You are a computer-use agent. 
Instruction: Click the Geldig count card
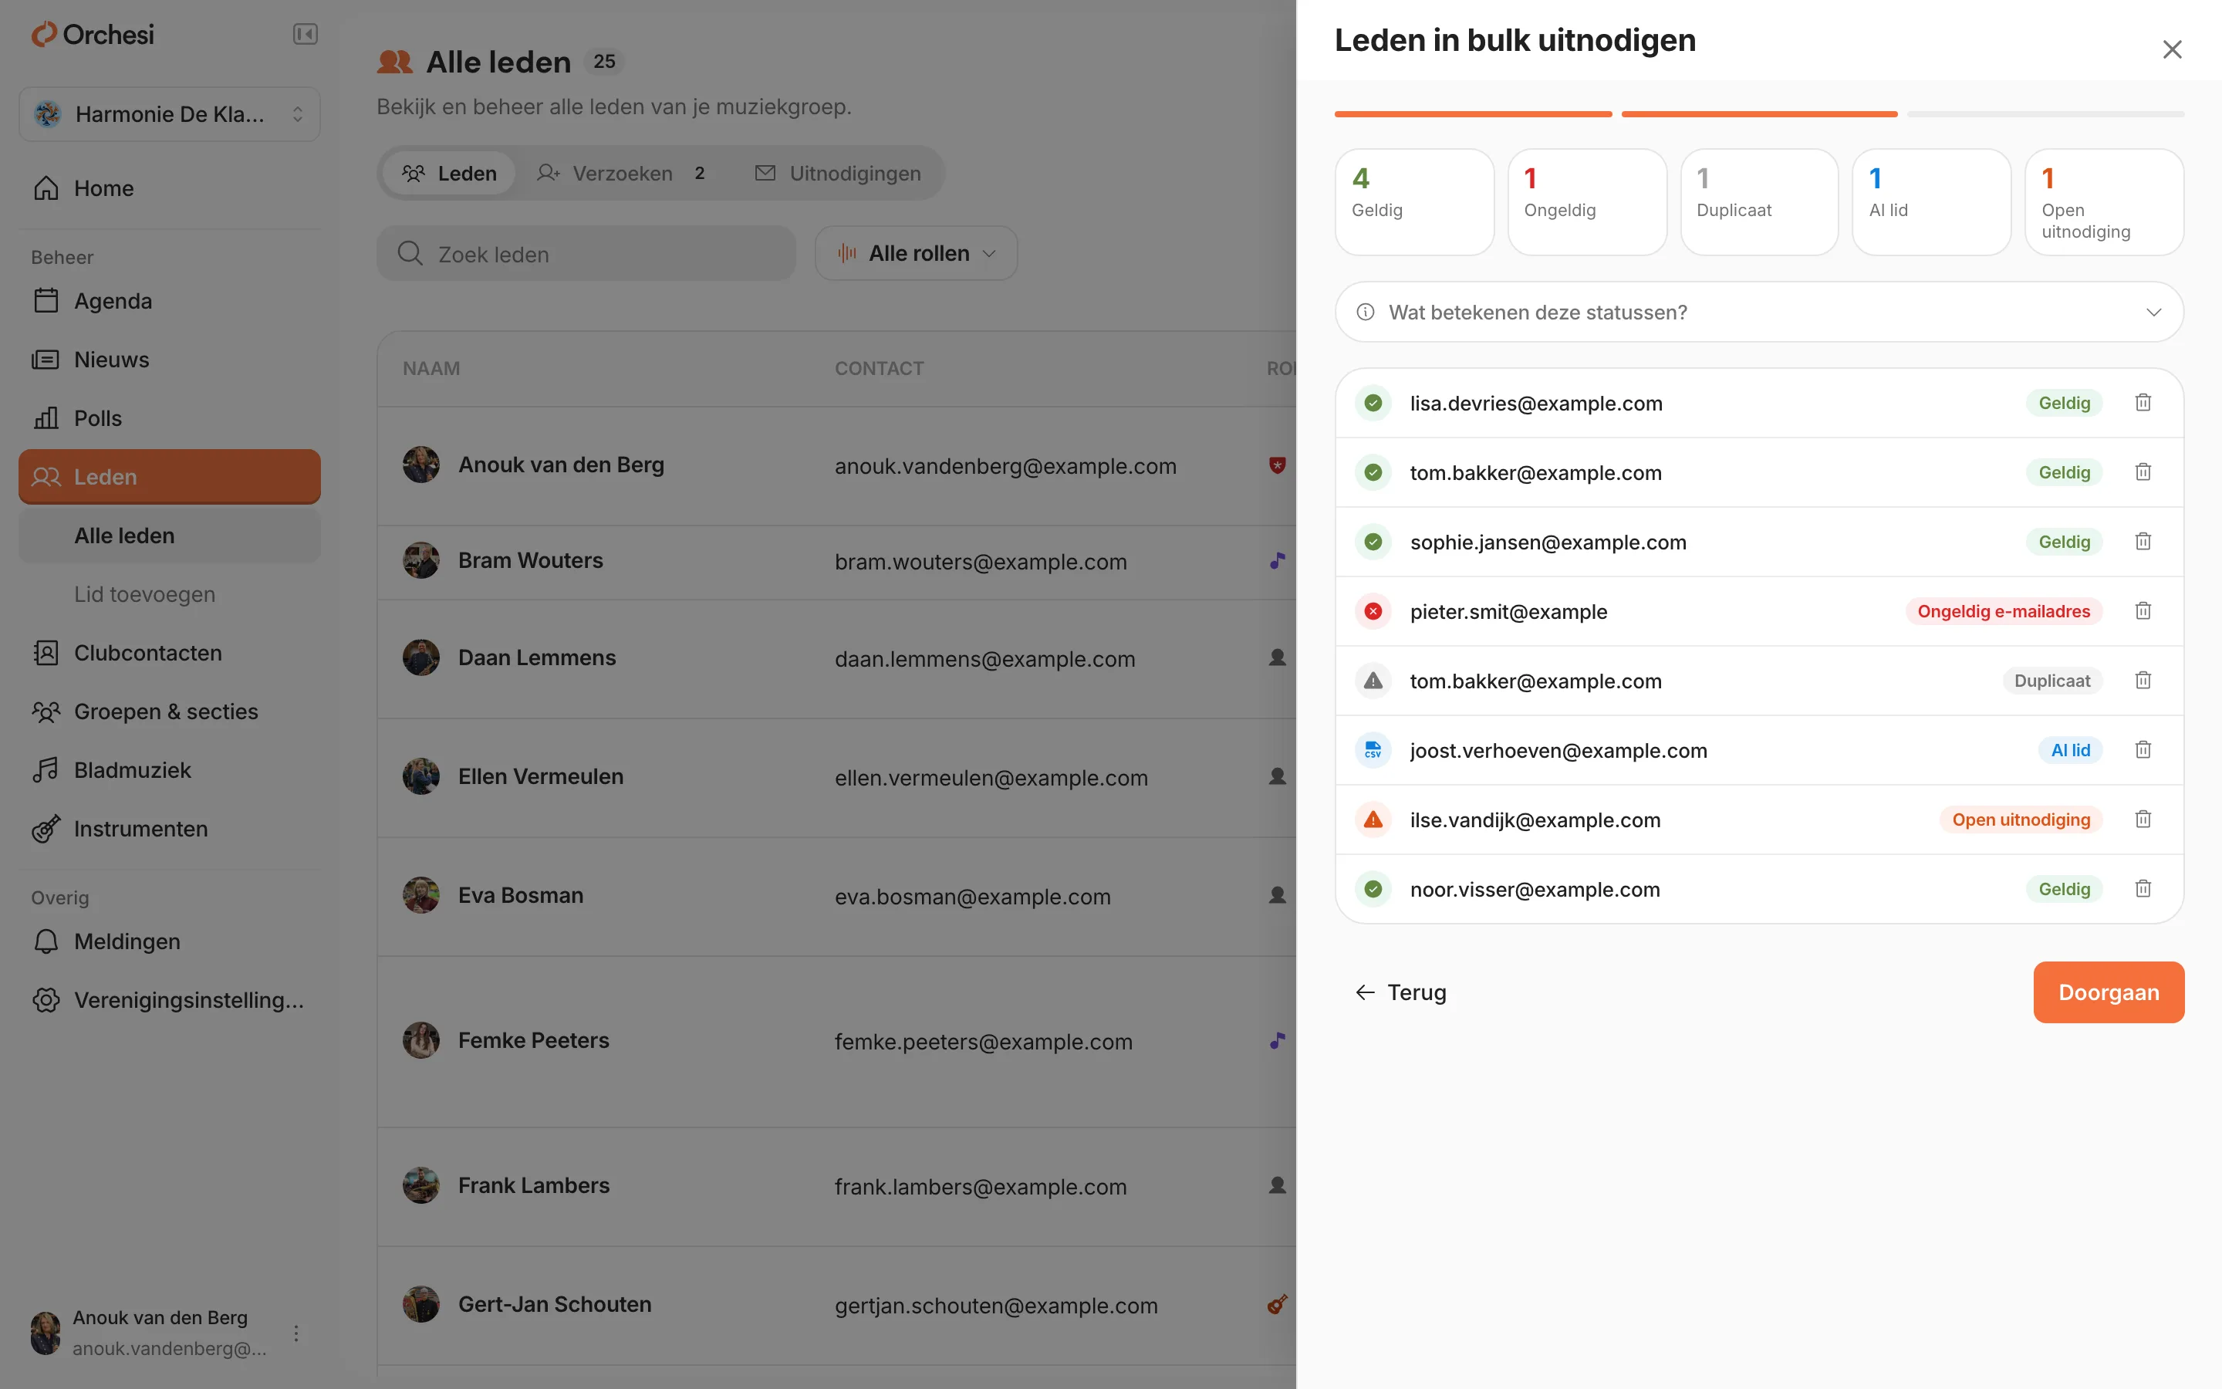point(1414,202)
